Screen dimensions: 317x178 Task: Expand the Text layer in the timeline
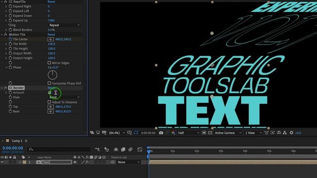[x=20, y=162]
